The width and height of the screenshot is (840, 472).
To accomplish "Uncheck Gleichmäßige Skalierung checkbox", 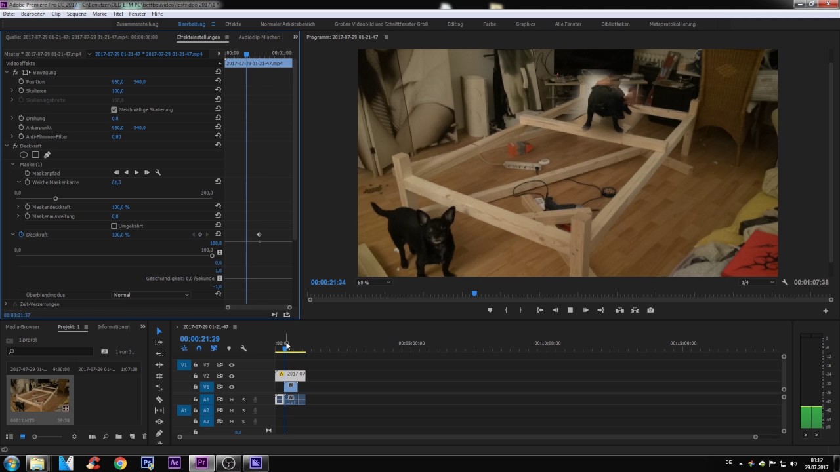I will (114, 109).
